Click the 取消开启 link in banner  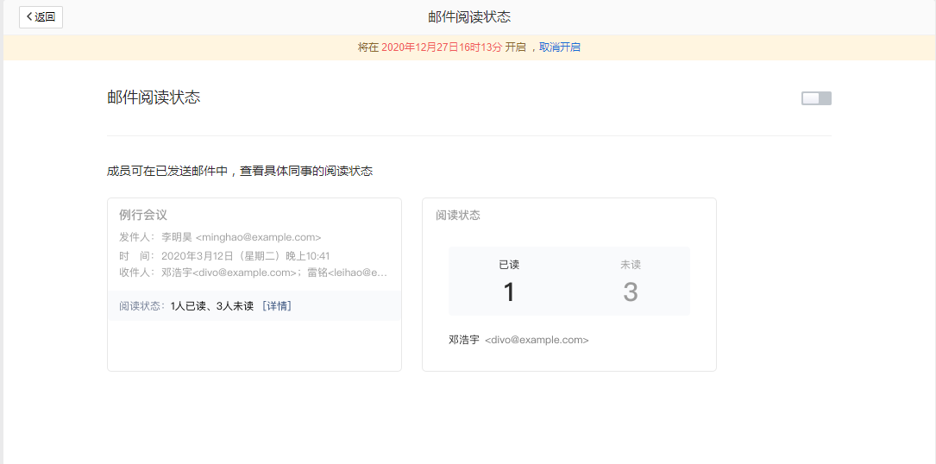tap(560, 47)
